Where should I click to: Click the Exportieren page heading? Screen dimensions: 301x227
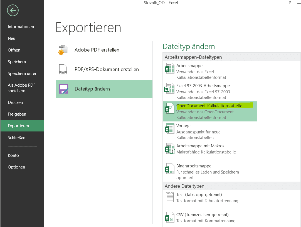click(x=88, y=28)
